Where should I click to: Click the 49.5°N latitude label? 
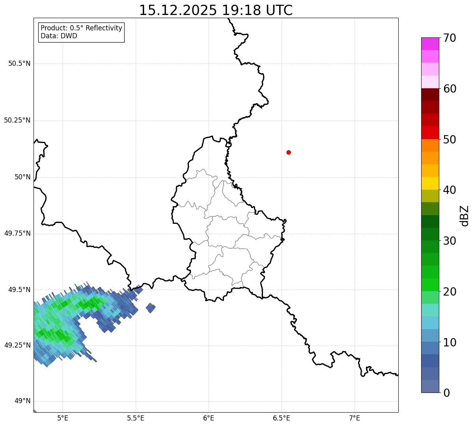(19, 290)
